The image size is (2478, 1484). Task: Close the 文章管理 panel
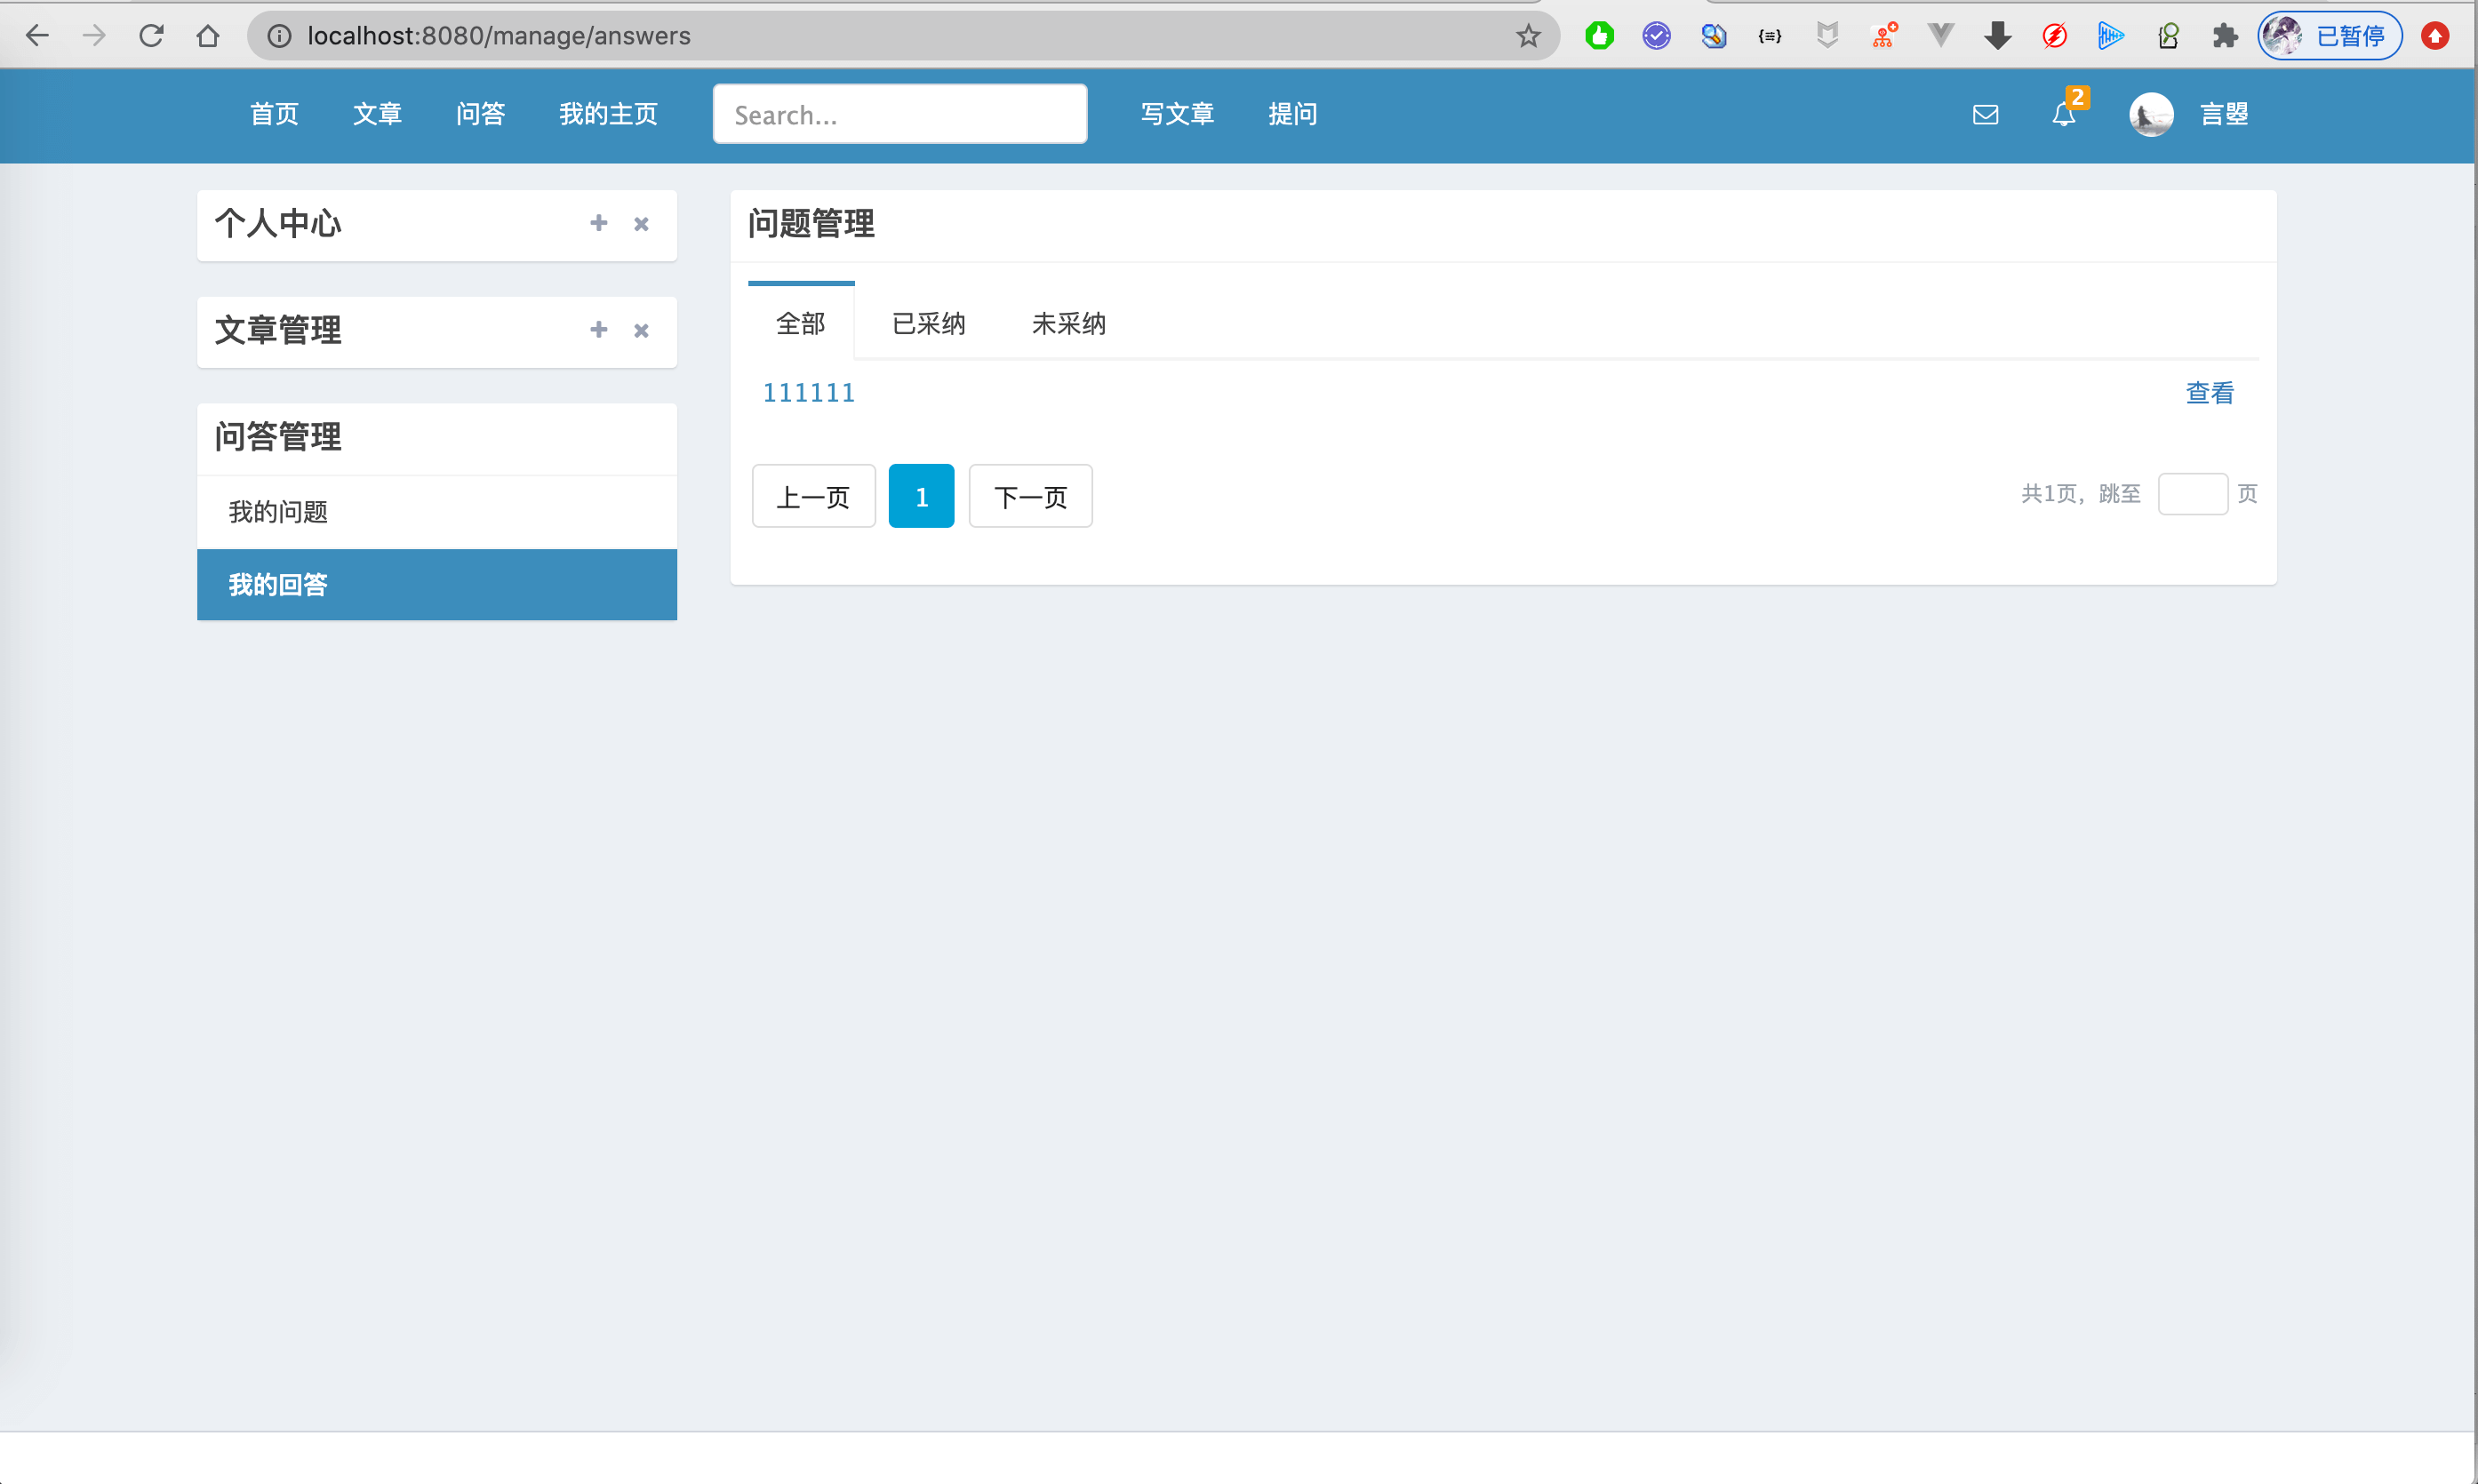[641, 330]
